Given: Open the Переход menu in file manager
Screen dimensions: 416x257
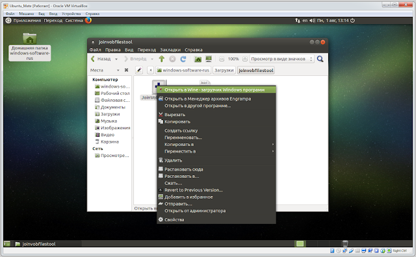Looking at the screenshot, I should click(147, 50).
